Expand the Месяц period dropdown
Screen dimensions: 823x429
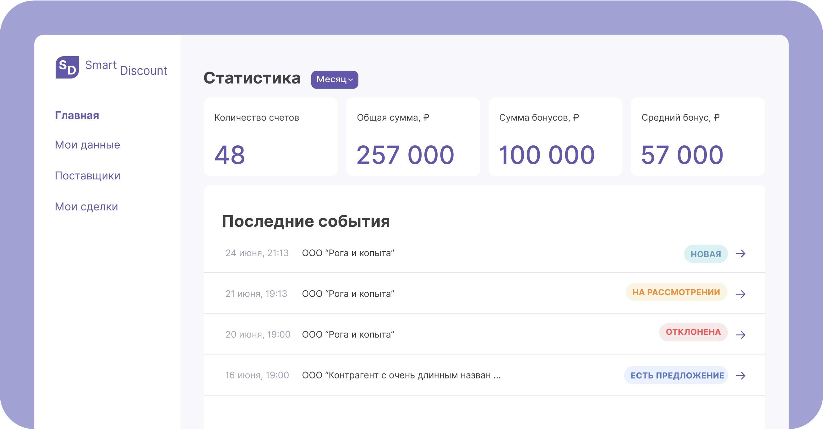(334, 79)
